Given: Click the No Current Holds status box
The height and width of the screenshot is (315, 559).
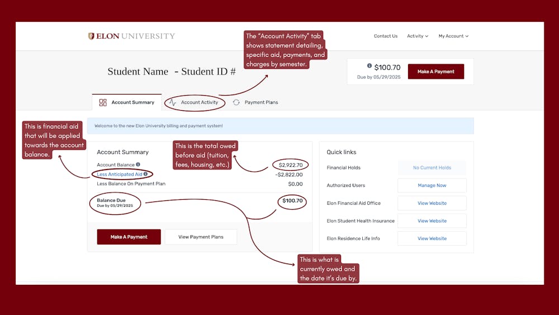Looking at the screenshot, I should [x=432, y=168].
